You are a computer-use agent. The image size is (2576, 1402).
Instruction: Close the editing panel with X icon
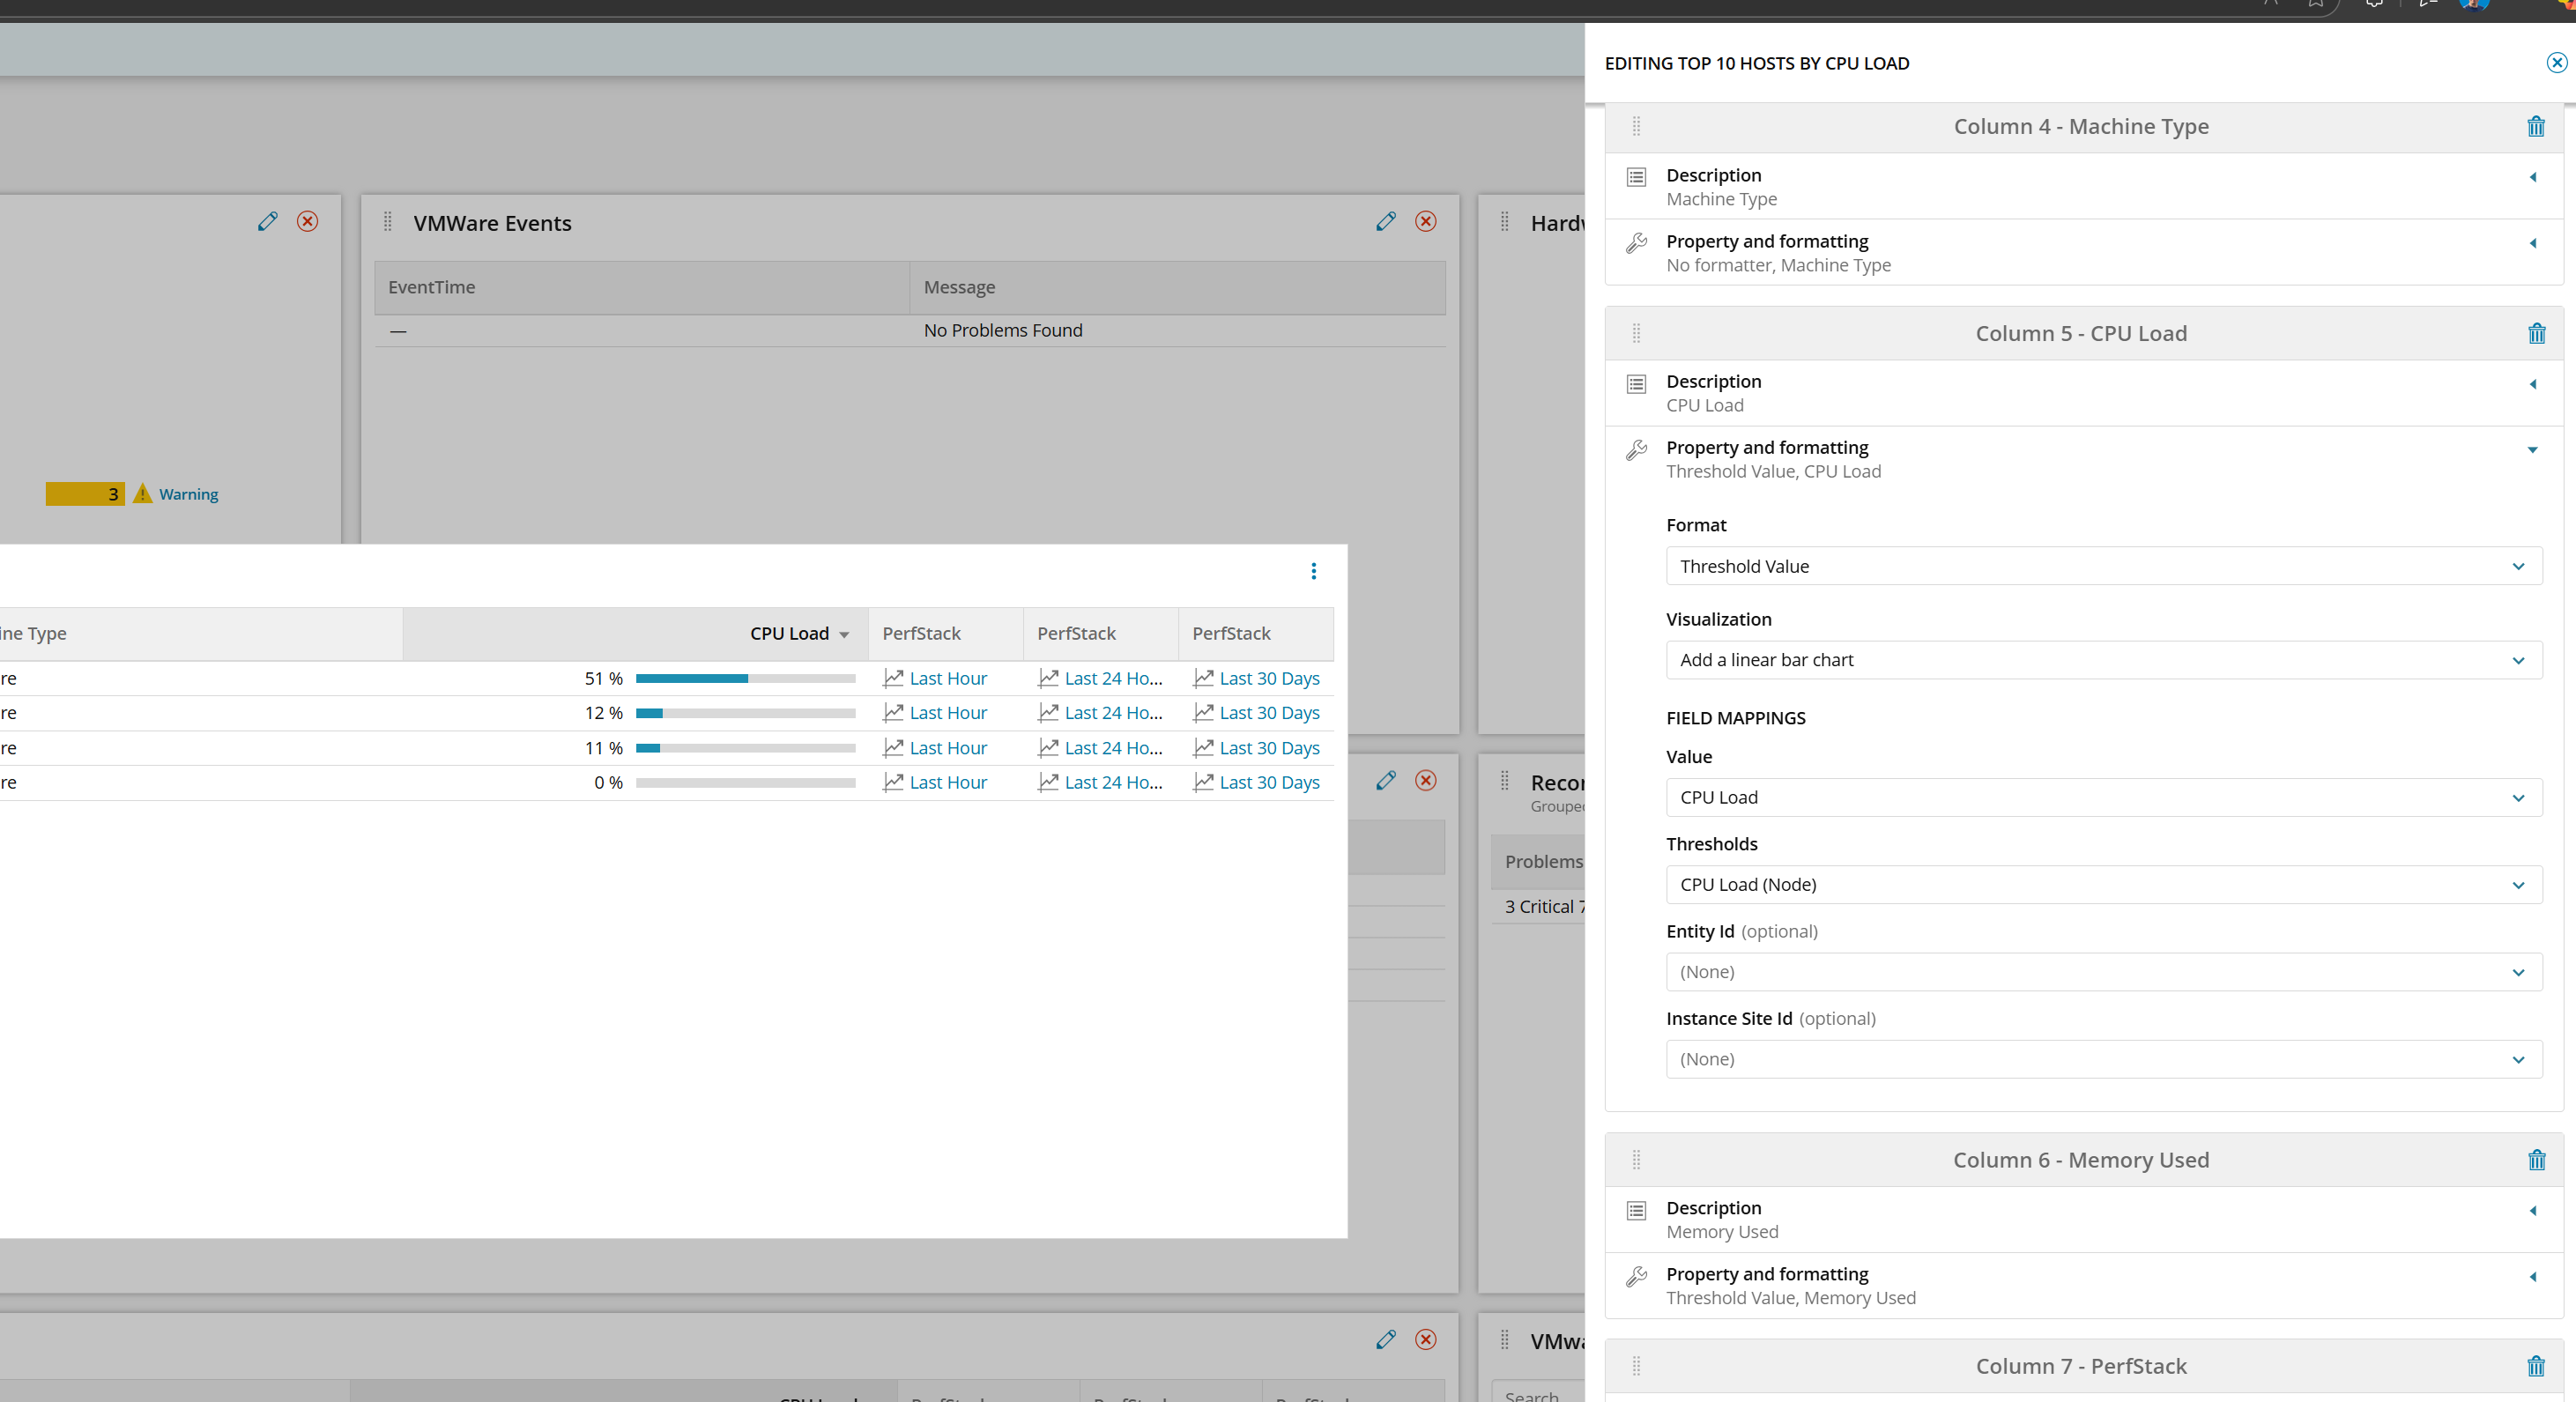click(x=2556, y=63)
